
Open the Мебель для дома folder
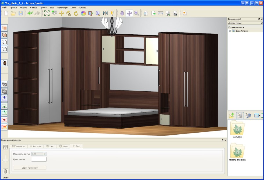[237, 151]
